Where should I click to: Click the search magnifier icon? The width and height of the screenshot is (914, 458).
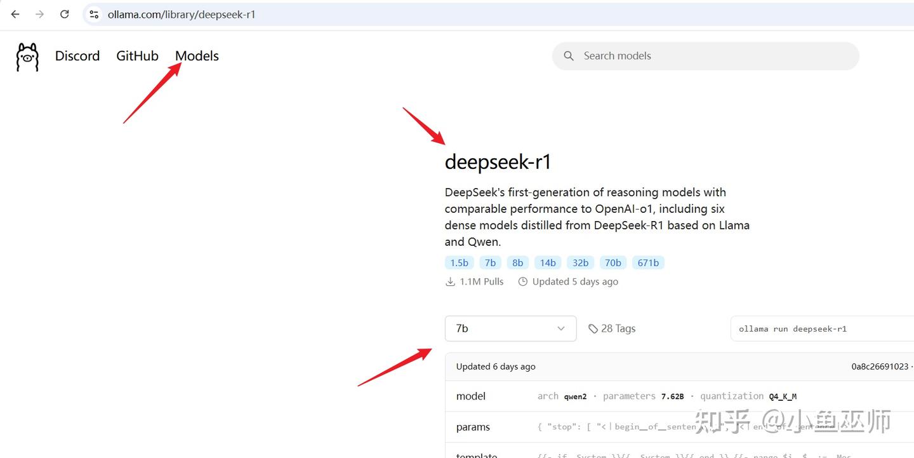(x=568, y=56)
